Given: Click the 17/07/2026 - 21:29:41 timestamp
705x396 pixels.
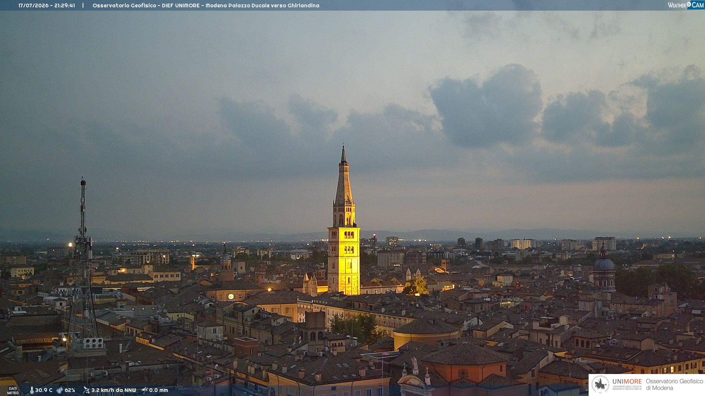Looking at the screenshot, I should click(x=47, y=5).
